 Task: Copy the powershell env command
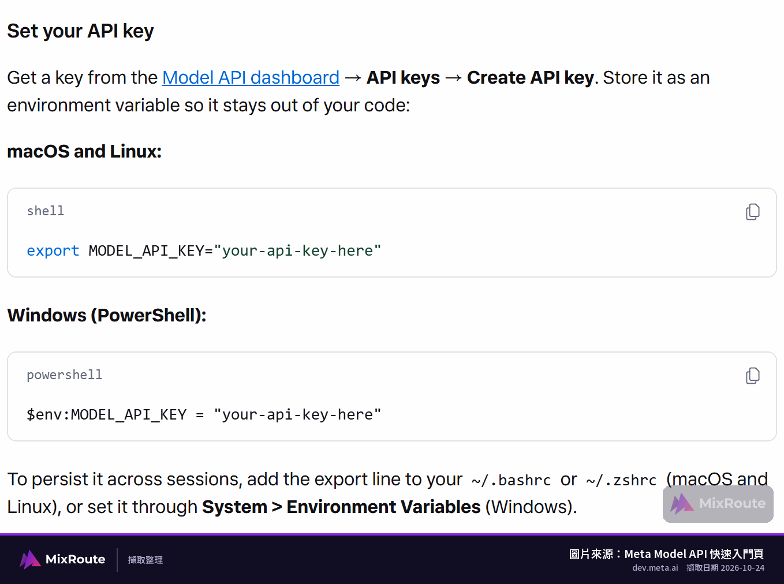coord(752,376)
